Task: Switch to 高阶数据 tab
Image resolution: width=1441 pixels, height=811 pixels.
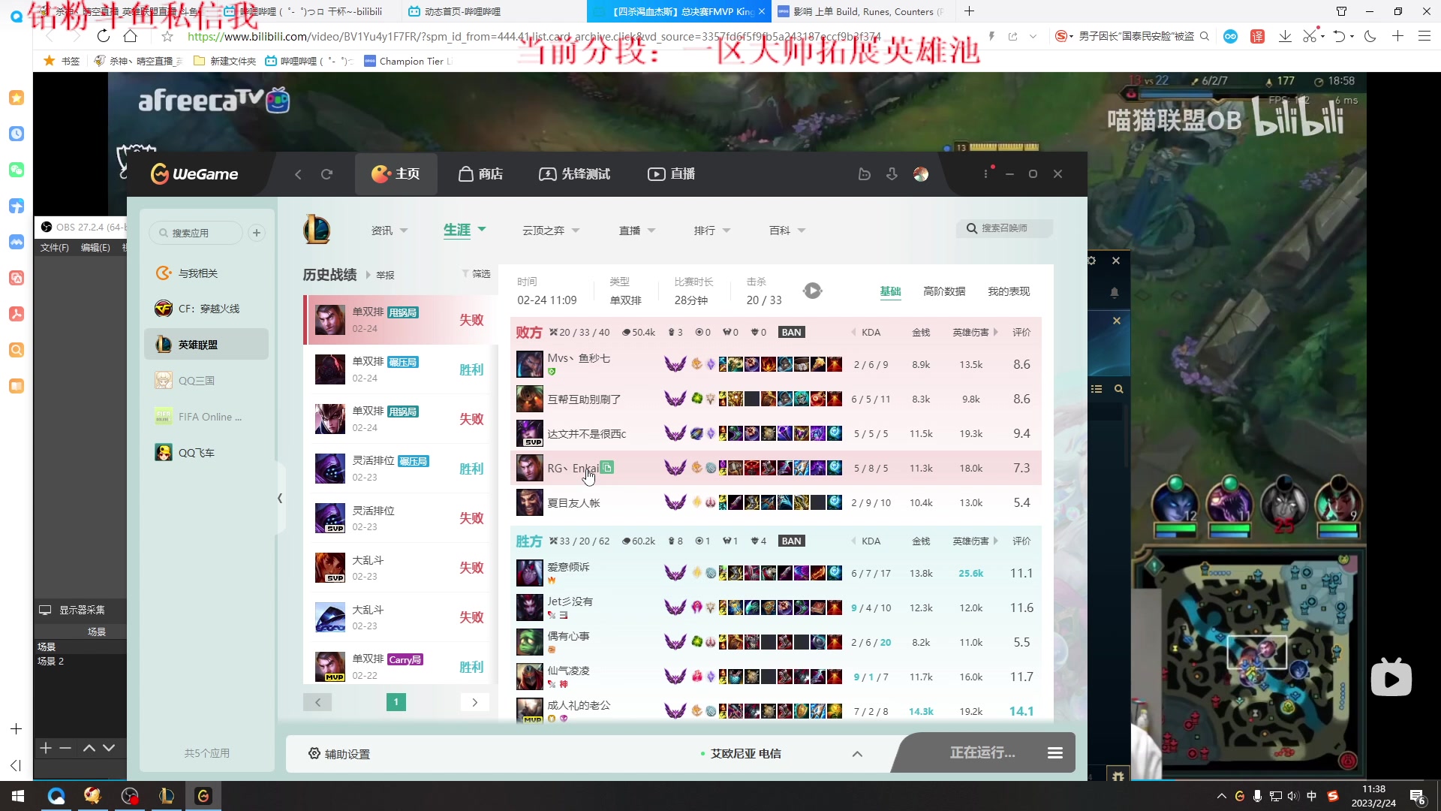Action: [x=944, y=291]
